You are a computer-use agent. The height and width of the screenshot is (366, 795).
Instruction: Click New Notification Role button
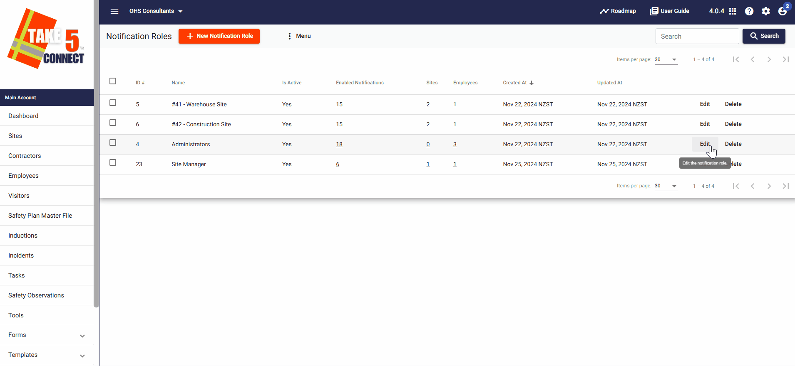pos(219,36)
